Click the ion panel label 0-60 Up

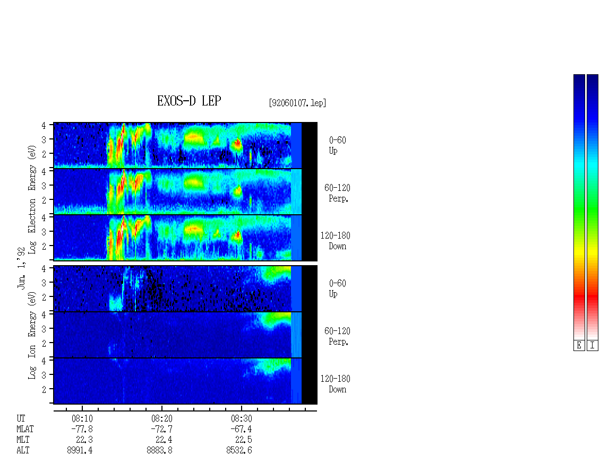pos(337,288)
